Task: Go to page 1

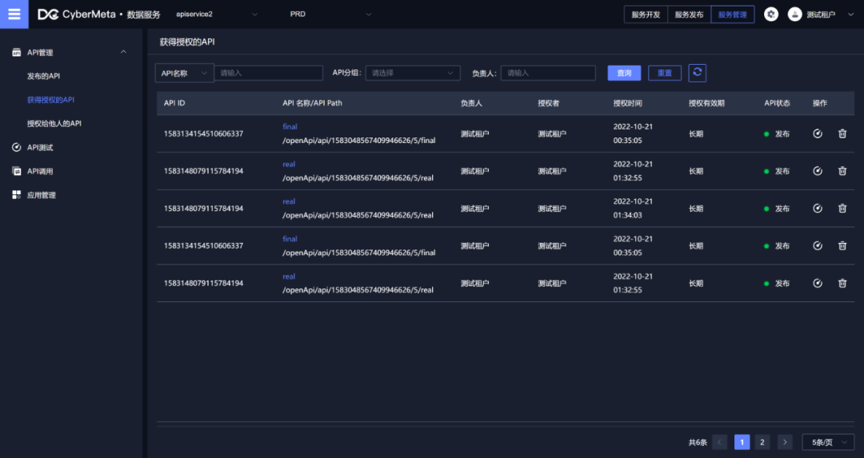Action: pos(742,442)
